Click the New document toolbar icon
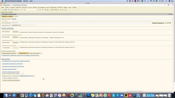The height and width of the screenshot is (98, 175). tap(2, 10)
